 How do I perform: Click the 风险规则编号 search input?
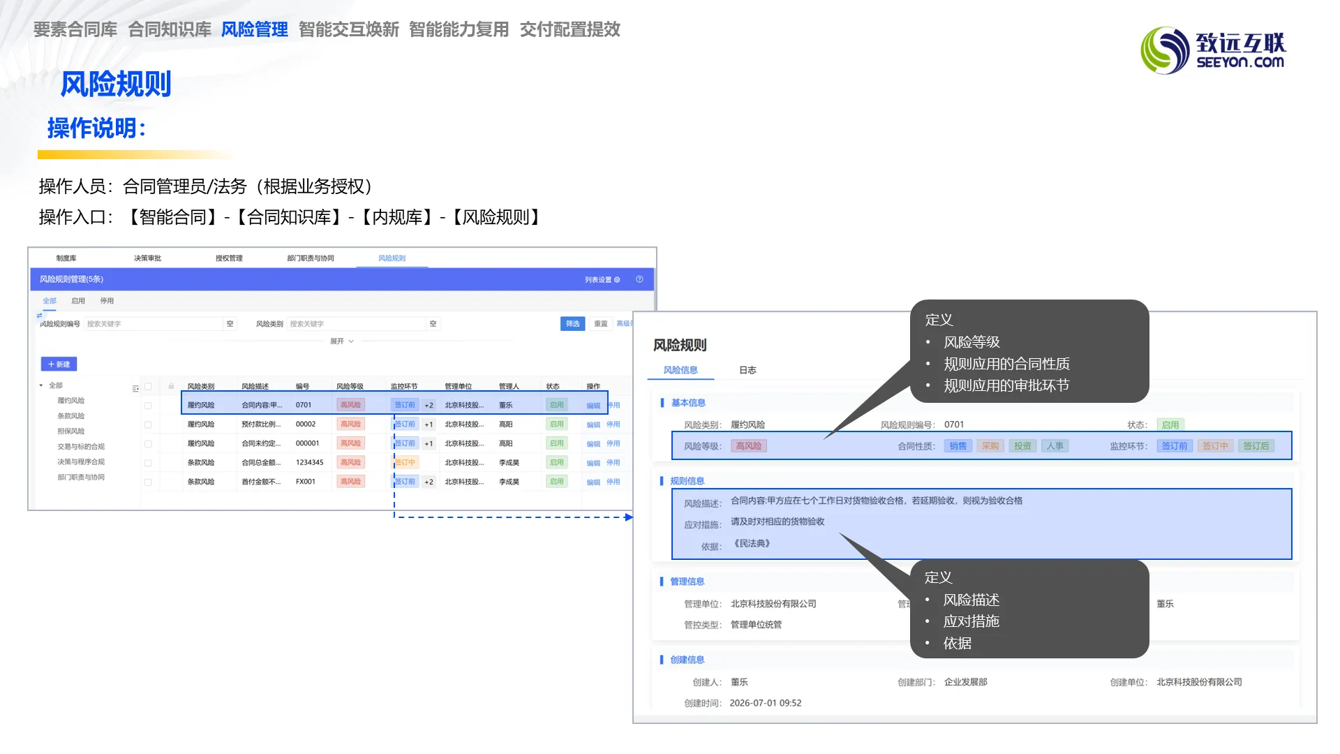(x=154, y=324)
